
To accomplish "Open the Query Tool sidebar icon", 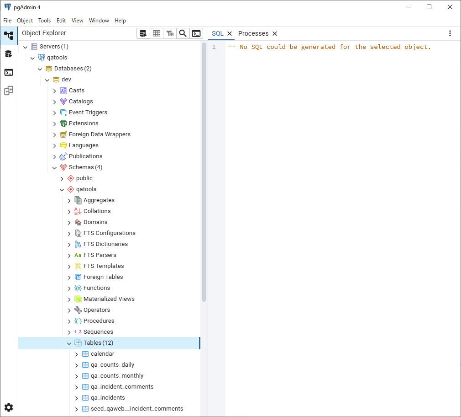I will [9, 54].
